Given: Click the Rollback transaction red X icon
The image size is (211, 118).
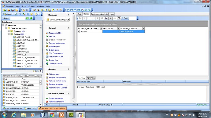Looking at the screenshot, I should pos(47,102).
